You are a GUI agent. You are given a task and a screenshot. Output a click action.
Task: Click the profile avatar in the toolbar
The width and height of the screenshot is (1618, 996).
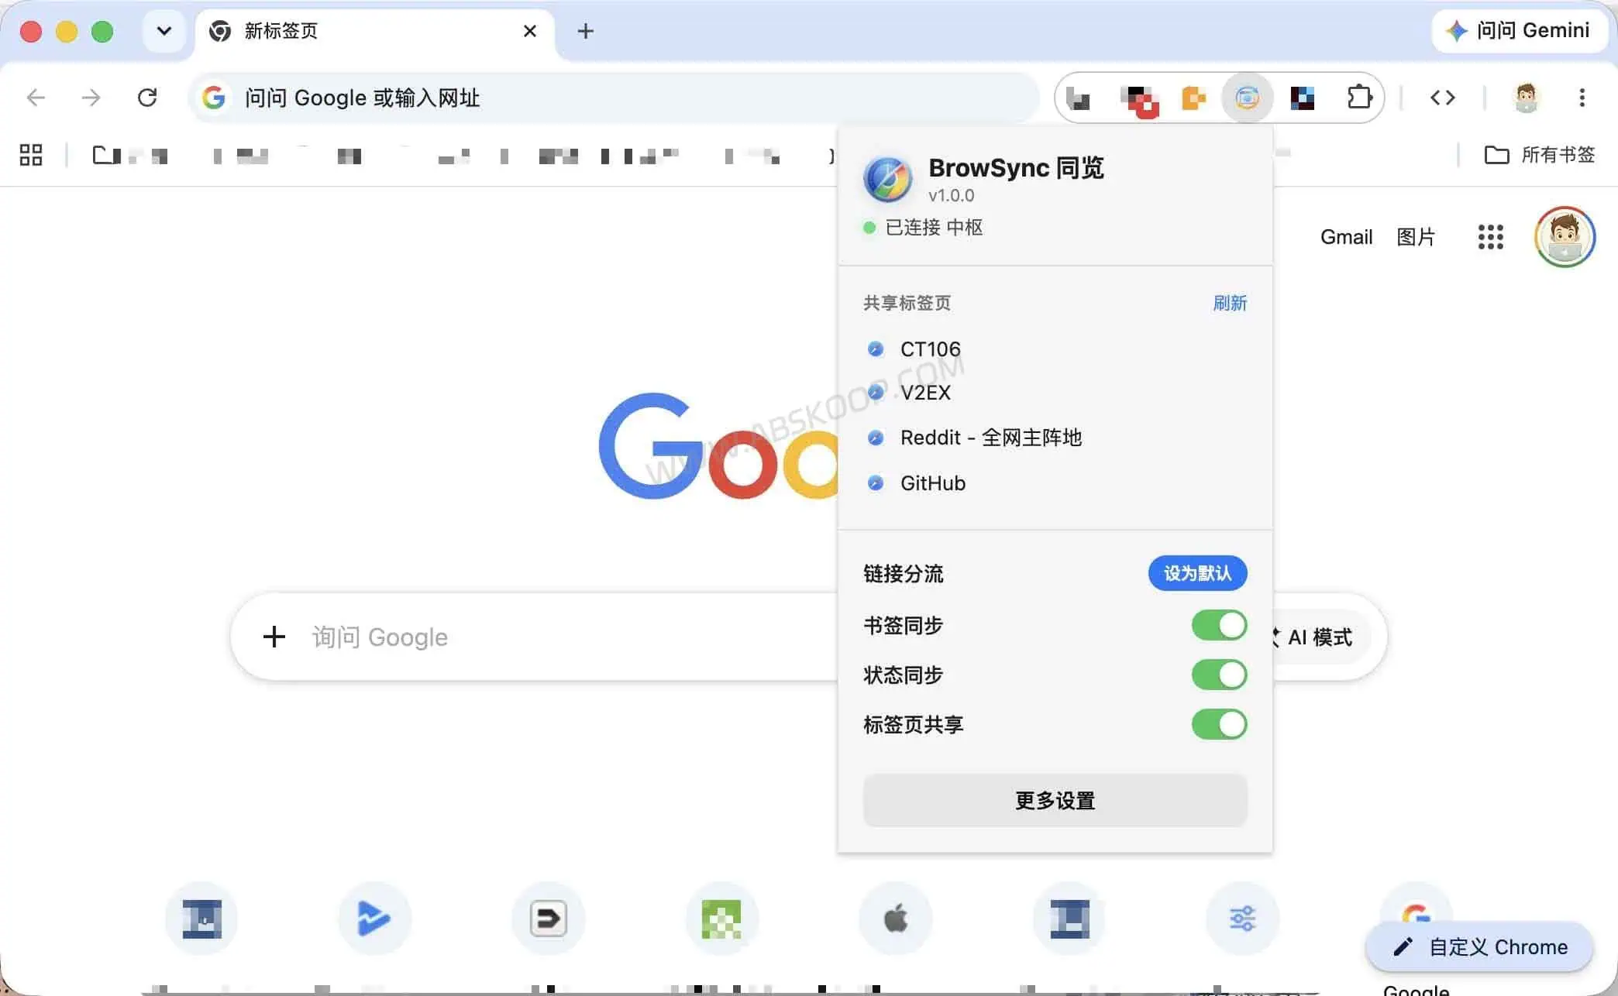pos(1526,98)
